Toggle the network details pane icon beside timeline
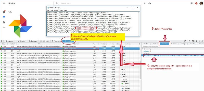Image resolution: width=204 pixels, height=91 pixels. (x=139, y=44)
